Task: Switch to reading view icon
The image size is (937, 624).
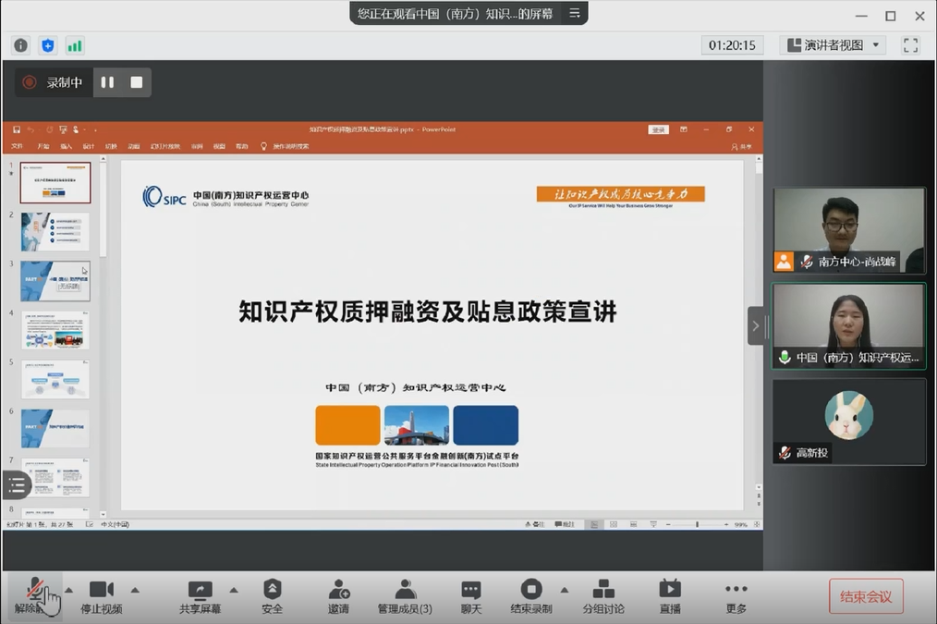Action: [x=633, y=524]
